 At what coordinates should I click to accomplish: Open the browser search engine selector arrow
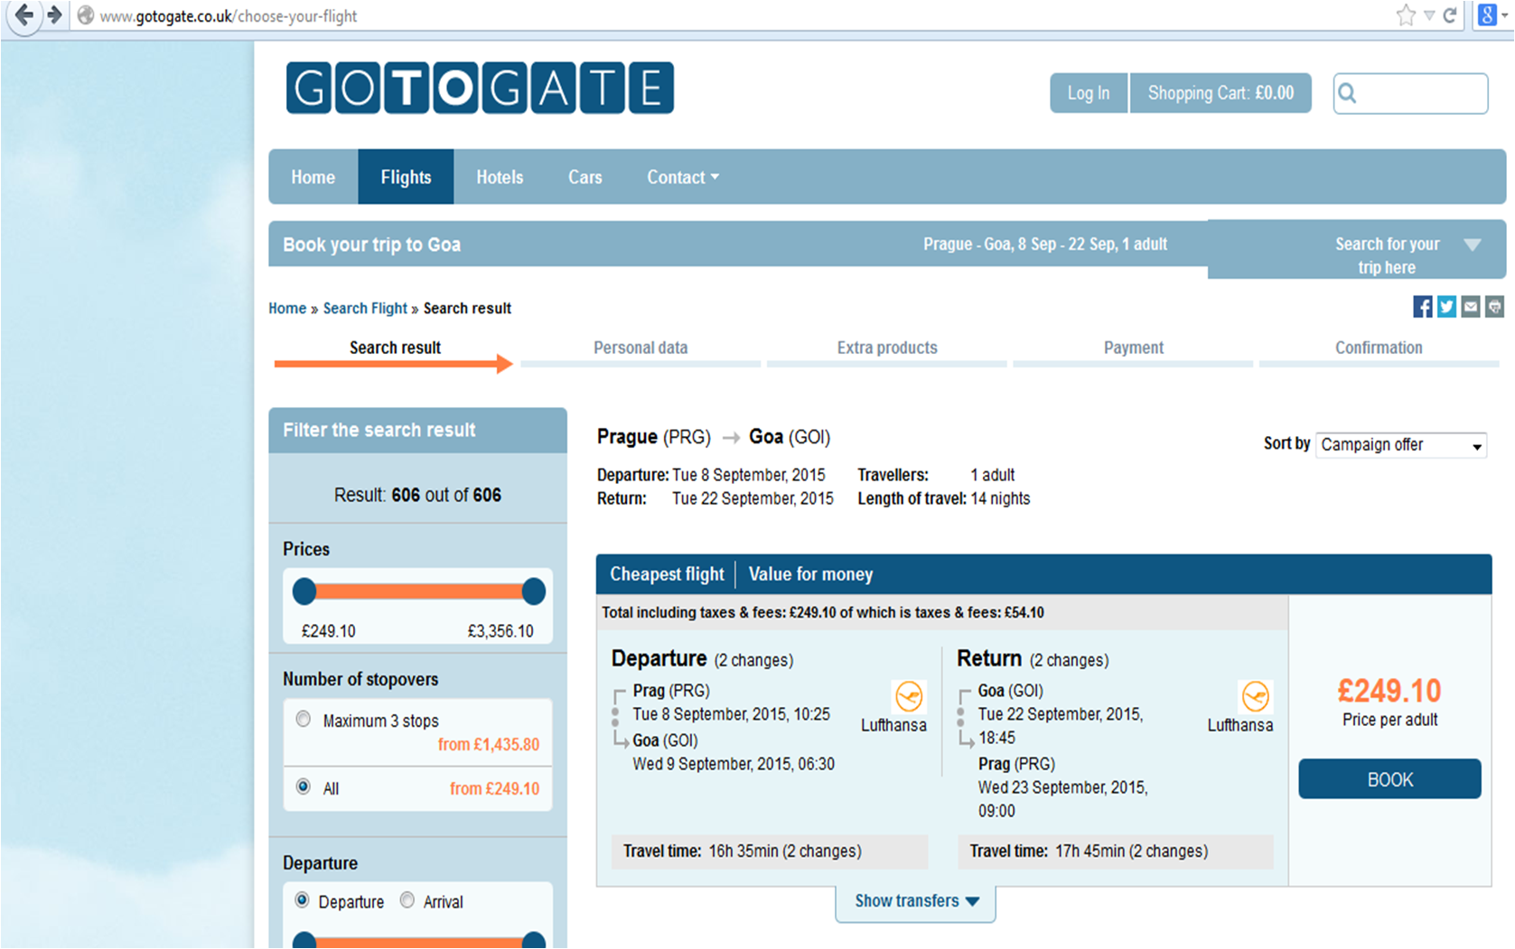1504,15
